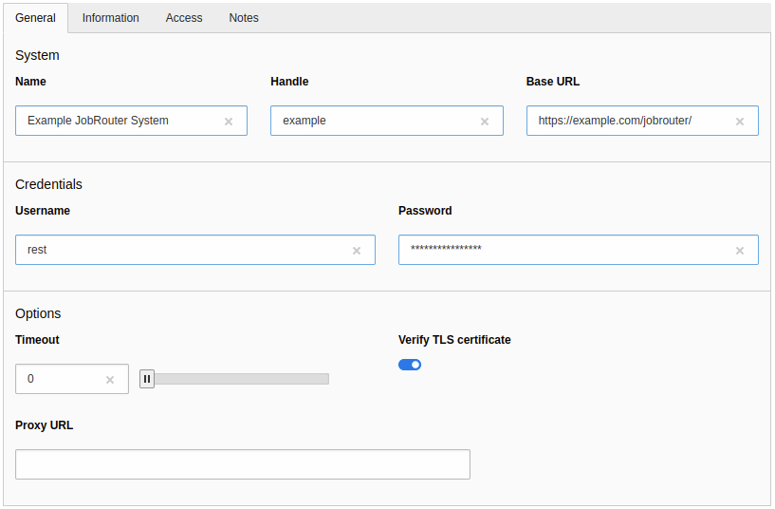Screen dimensions: 775x509
Task: Switch to the General tab
Action: [35, 18]
